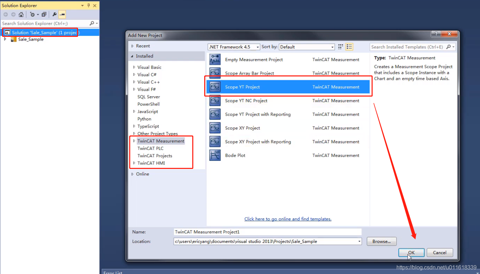
Task: Click the Bode Plot template icon
Action: (215, 155)
